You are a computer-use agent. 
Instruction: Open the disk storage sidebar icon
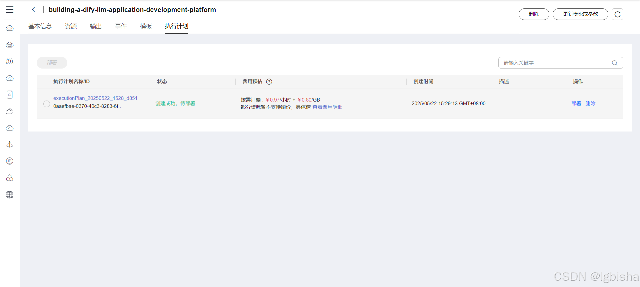[10, 95]
